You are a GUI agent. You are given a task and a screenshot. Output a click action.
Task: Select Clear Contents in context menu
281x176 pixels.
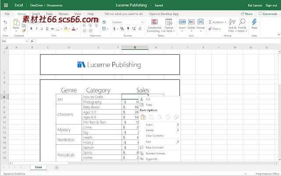coord(155,136)
